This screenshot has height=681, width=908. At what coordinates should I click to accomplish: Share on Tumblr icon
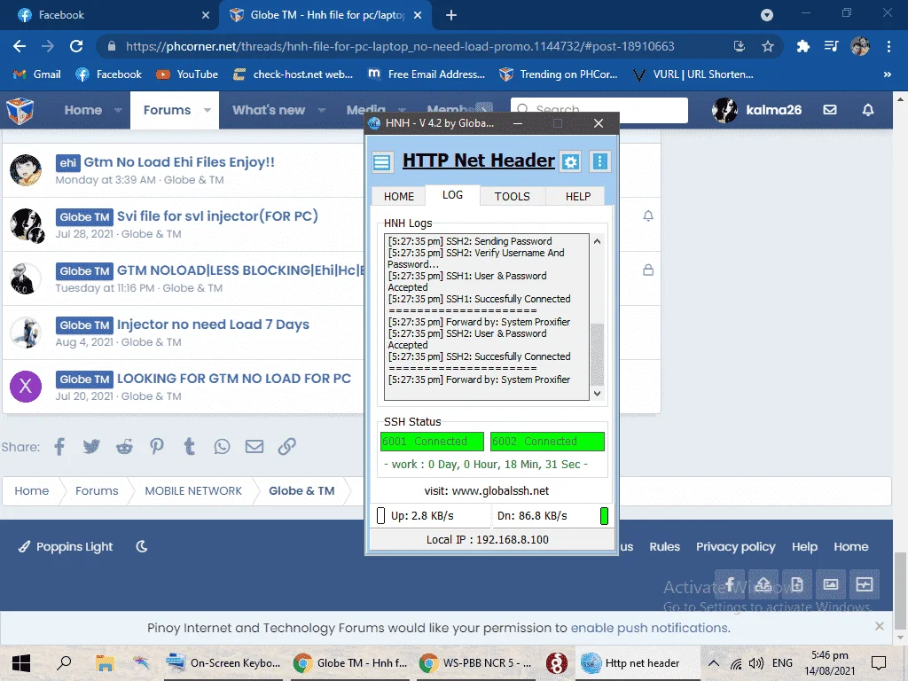190,447
